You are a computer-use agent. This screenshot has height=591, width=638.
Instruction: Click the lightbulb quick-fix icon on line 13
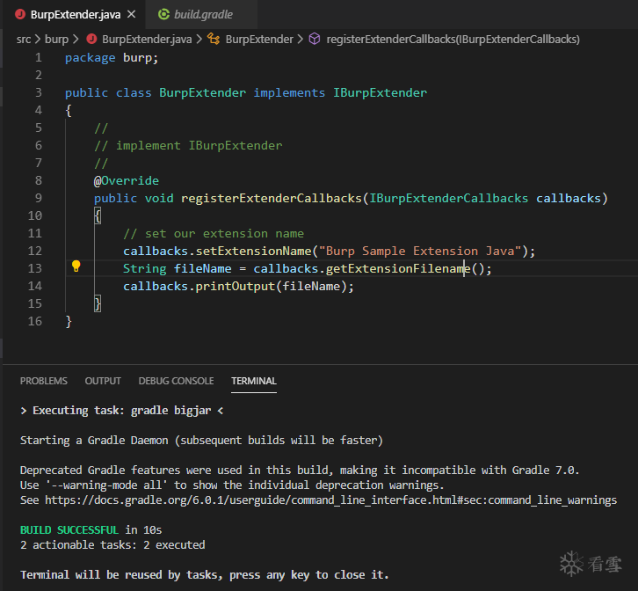point(76,266)
